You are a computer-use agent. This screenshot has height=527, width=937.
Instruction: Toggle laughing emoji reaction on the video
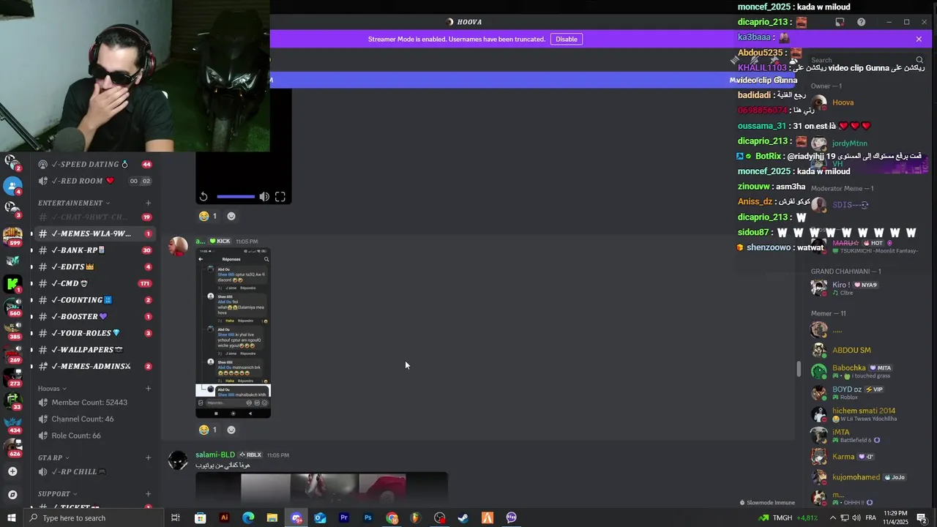click(208, 216)
